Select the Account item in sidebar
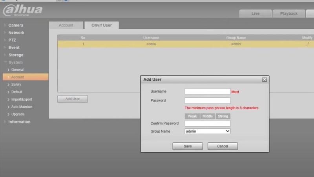 tap(26, 77)
